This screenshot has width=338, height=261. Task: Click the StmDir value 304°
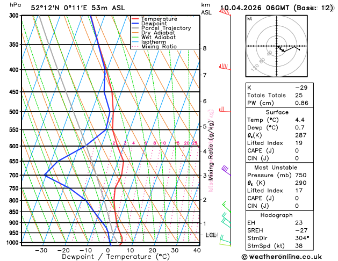coord(302,238)
